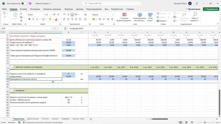
Task: Switch to Page Layout view in status bar
Action: coord(186,122)
